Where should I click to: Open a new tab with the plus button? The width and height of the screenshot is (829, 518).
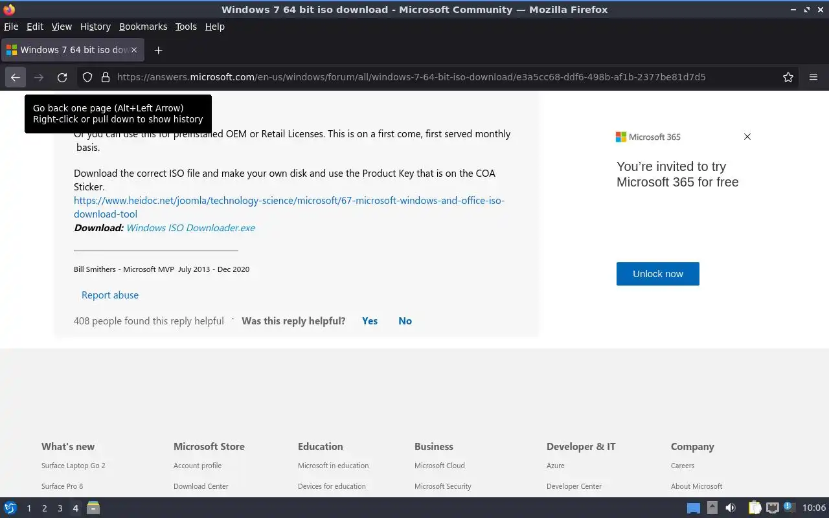[x=158, y=50]
